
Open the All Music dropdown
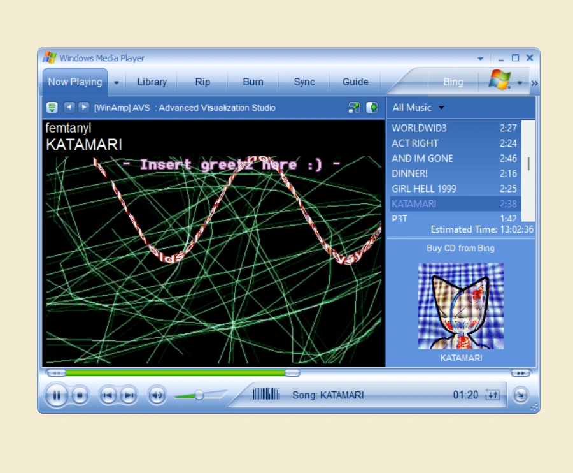click(418, 108)
